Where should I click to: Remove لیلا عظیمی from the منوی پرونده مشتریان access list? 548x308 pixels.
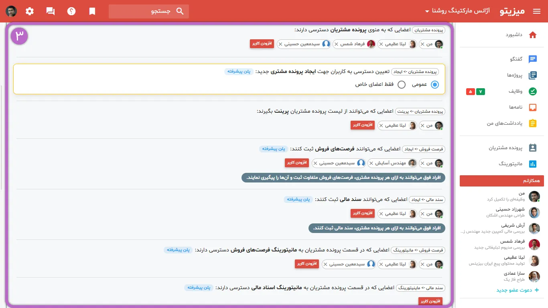(x=381, y=44)
